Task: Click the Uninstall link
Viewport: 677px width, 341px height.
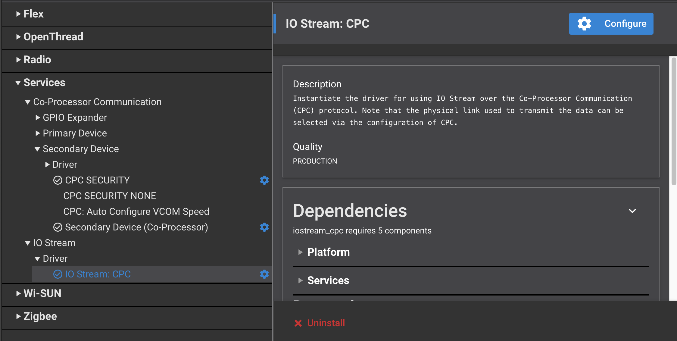Action: pyautogui.click(x=326, y=323)
